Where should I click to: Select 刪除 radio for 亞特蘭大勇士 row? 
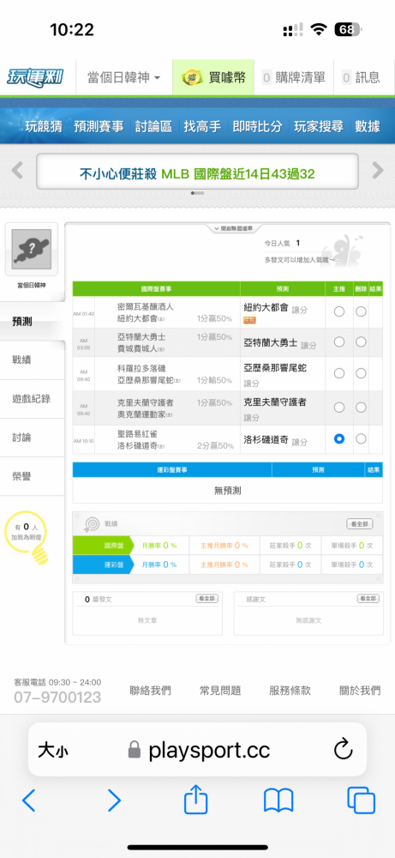[361, 342]
